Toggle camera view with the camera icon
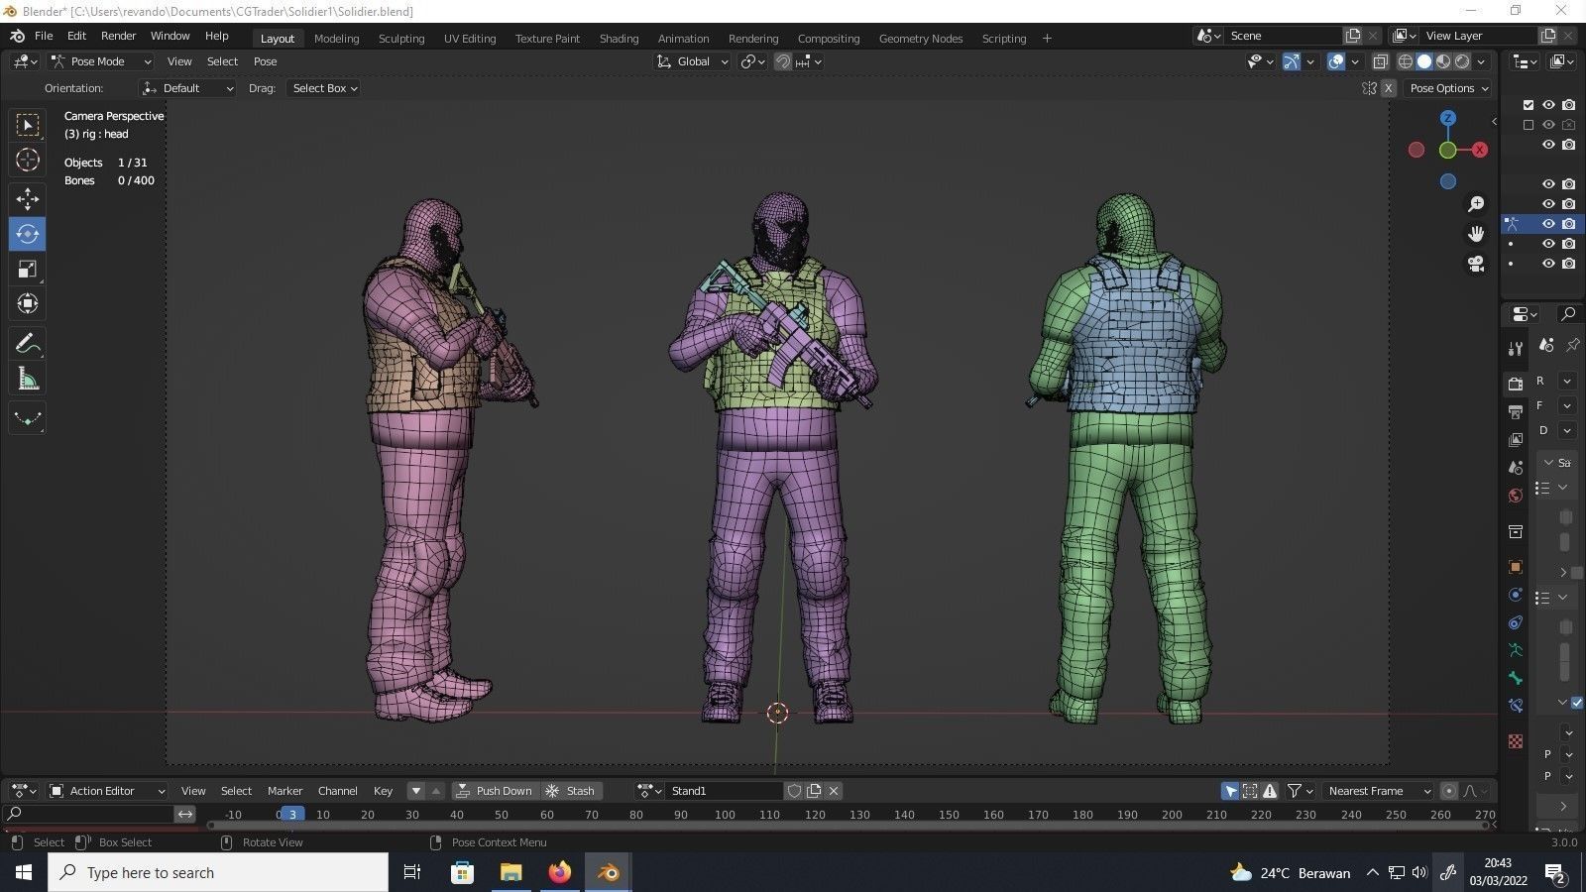This screenshot has width=1586, height=892. (1476, 264)
